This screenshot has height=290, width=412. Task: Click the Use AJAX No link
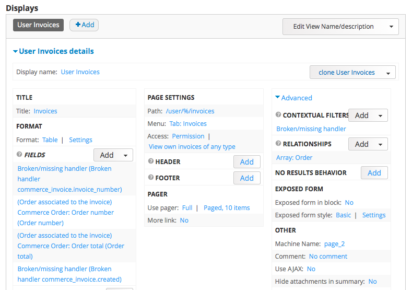pos(311,269)
